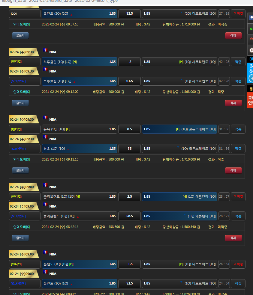Select 브루클린 (1Q) handicap home odds
This screenshot has width=253, height=295.
click(x=79, y=62)
